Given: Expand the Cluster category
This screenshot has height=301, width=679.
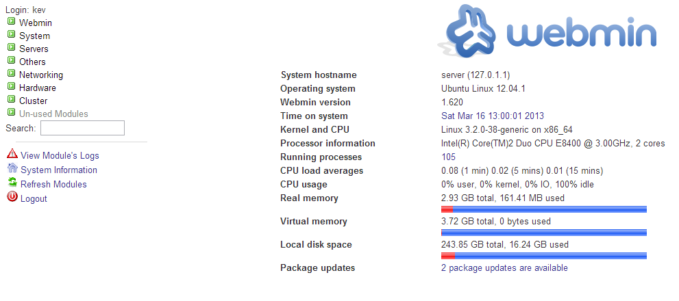Looking at the screenshot, I should (x=33, y=101).
